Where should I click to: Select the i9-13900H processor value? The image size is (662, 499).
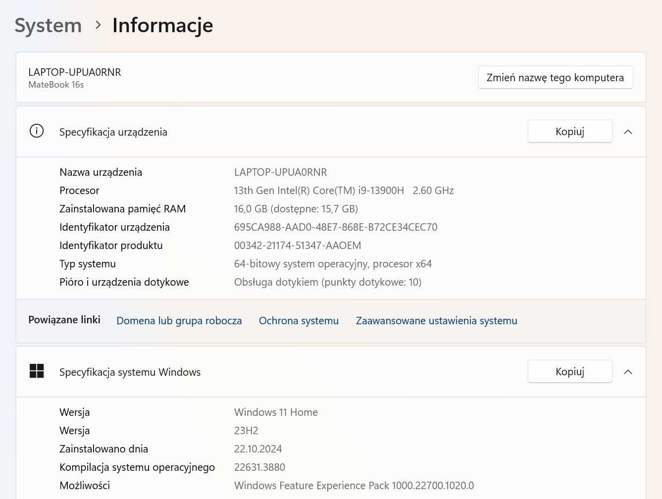[x=344, y=191]
